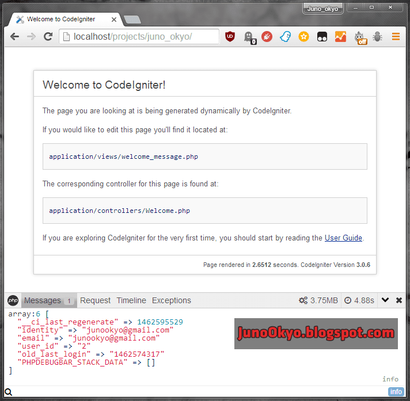Image resolution: width=410 pixels, height=401 pixels.
Task: Click the address bar URL field
Action: pyautogui.click(x=139, y=37)
